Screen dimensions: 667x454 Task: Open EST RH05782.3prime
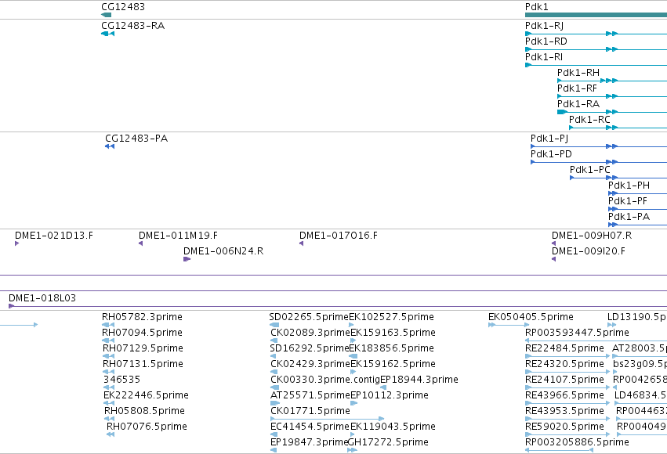tap(142, 317)
